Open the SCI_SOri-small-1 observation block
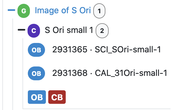Image resolution: width=180 pixels, height=110 pixels. click(128, 50)
